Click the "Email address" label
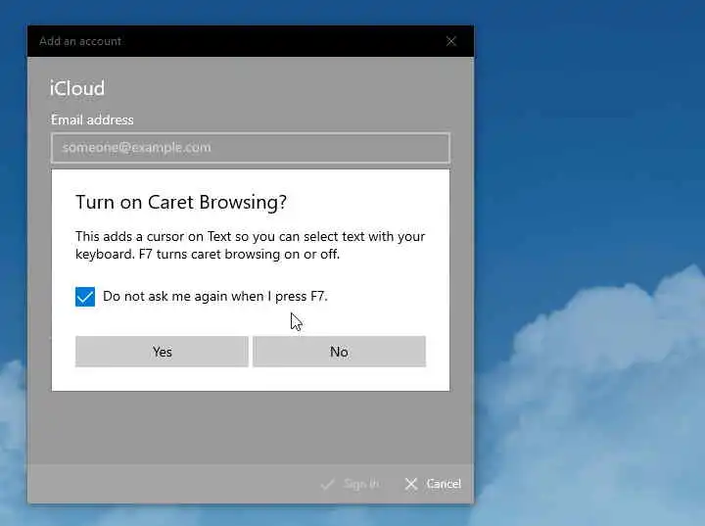705x526 pixels. pyautogui.click(x=92, y=120)
